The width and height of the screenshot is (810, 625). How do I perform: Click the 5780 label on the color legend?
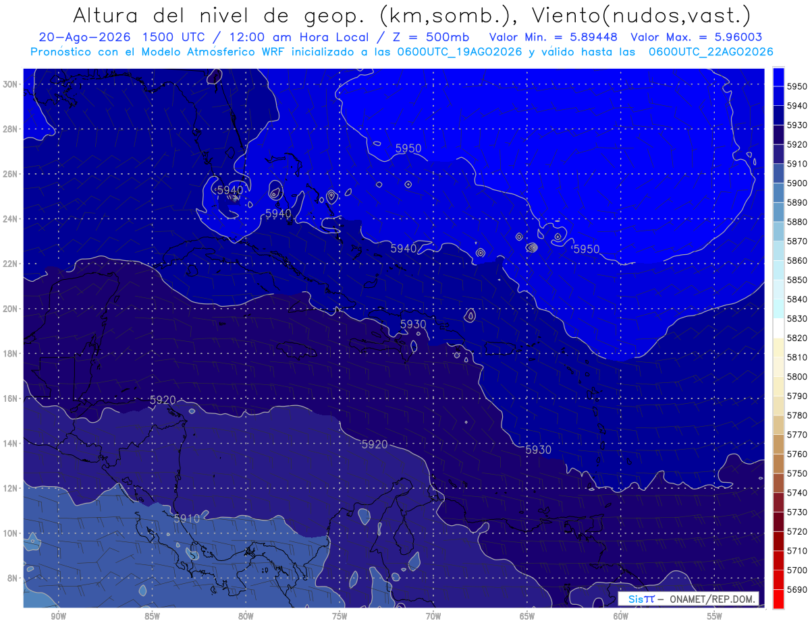pyautogui.click(x=796, y=415)
